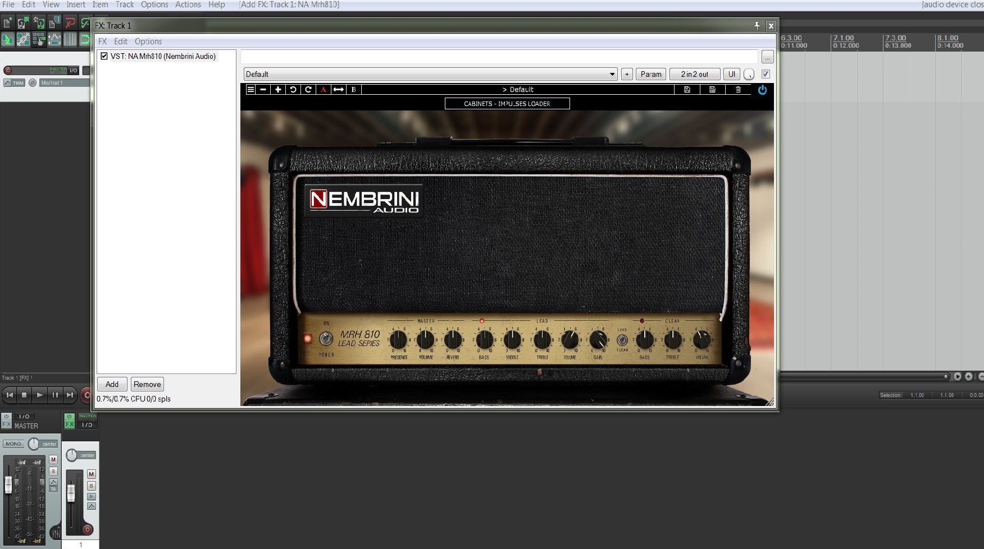Image resolution: width=984 pixels, height=549 pixels.
Task: Toggle plugin blue power bypass icon
Action: pos(762,90)
